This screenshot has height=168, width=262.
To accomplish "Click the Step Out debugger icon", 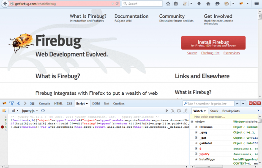I will (x=186, y=110).
